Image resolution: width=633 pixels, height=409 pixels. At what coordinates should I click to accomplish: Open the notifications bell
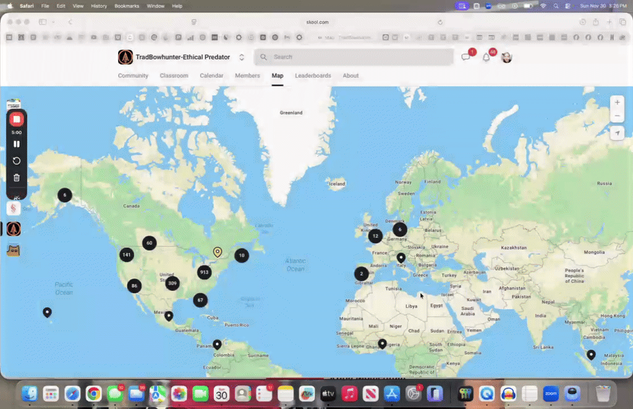tap(486, 57)
